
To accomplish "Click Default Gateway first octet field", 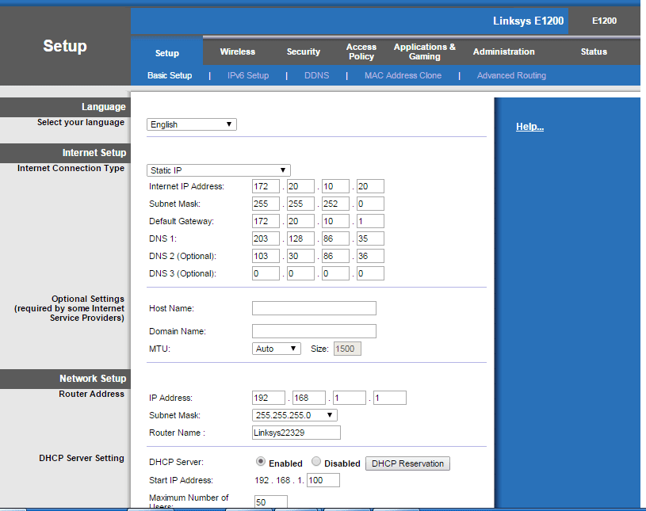I will coord(266,221).
